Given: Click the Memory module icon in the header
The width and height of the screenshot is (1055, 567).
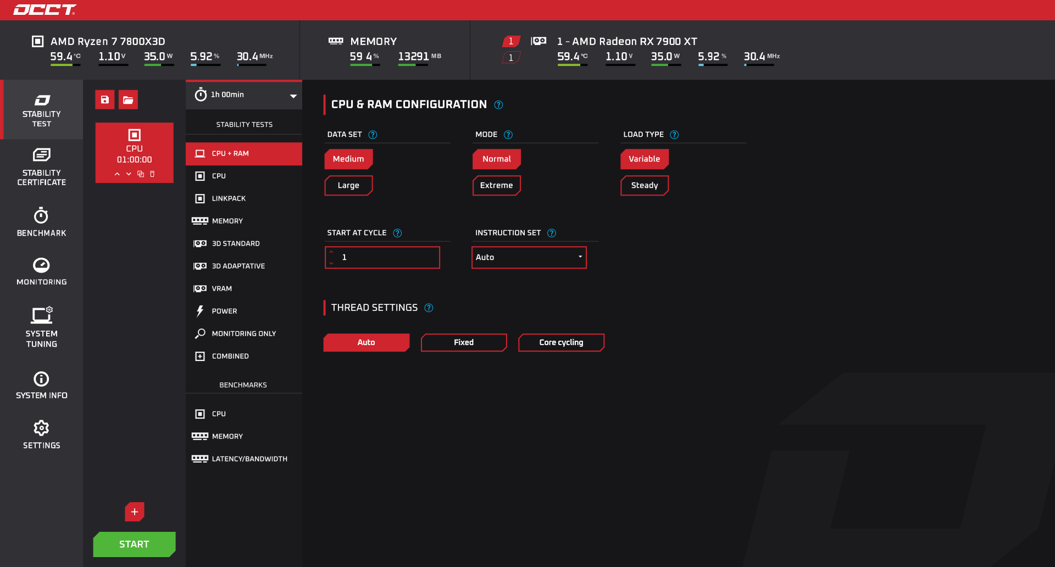Looking at the screenshot, I should [336, 41].
